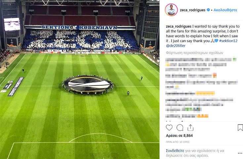Viewport: 243px width, 159px height.
Task: Open the @de20titler mention
Action: tap(176, 46)
